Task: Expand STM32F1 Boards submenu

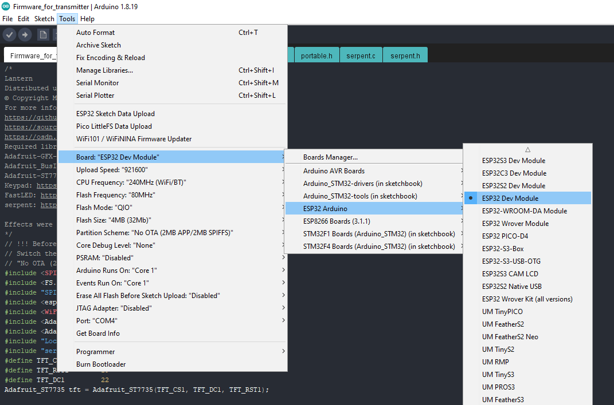Action: tap(374, 233)
